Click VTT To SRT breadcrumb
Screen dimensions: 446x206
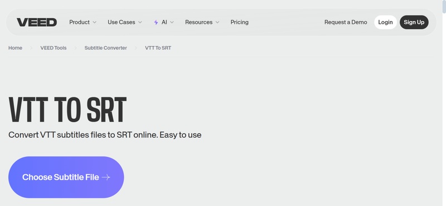[158, 48]
